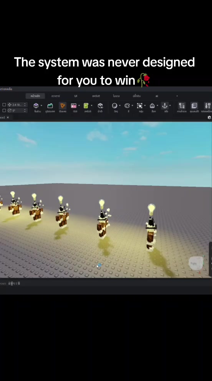Image resolution: width=212 pixels, height=381 pixels.
Task: Enable the rotate snapping checkbox
Action: [4, 111]
